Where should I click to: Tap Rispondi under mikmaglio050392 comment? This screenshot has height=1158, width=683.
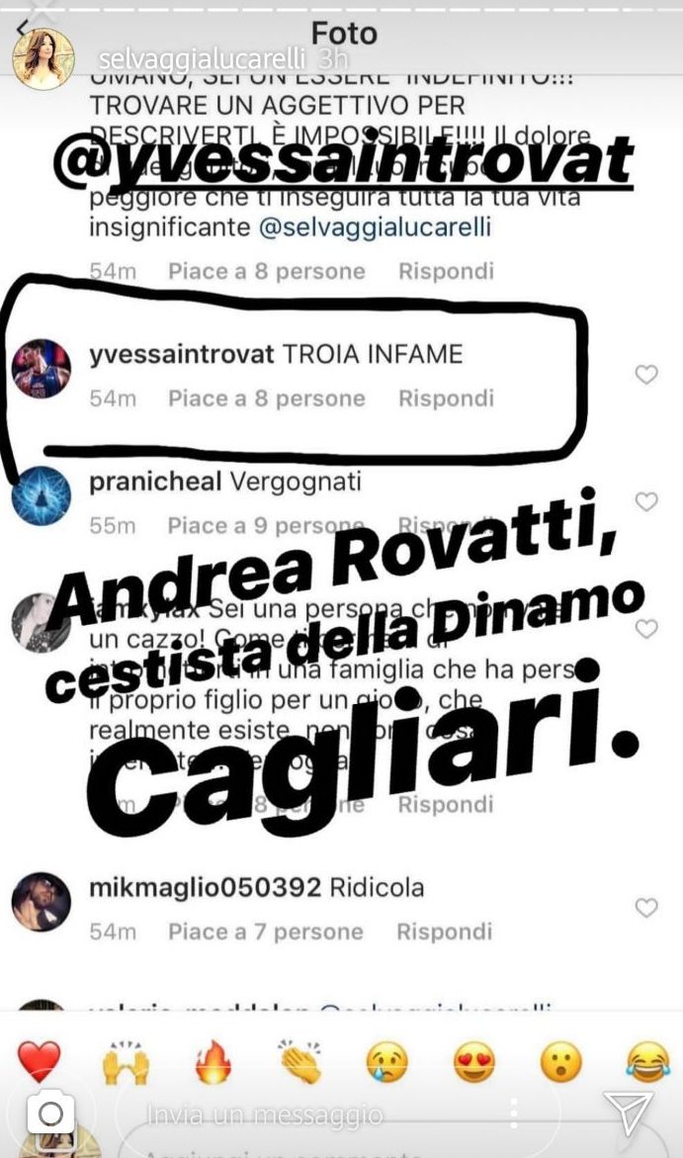(x=445, y=932)
